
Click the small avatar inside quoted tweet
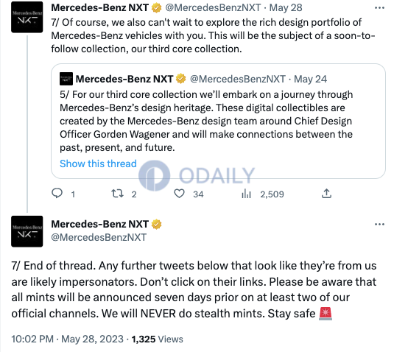(66, 79)
